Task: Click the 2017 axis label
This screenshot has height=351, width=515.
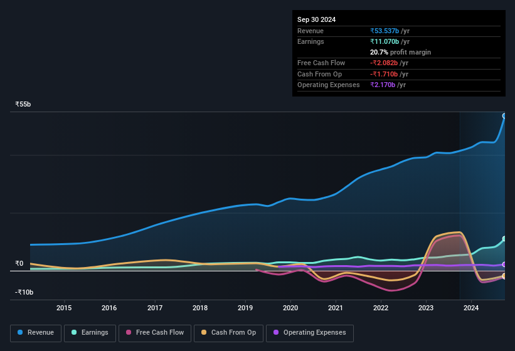Action: [155, 308]
